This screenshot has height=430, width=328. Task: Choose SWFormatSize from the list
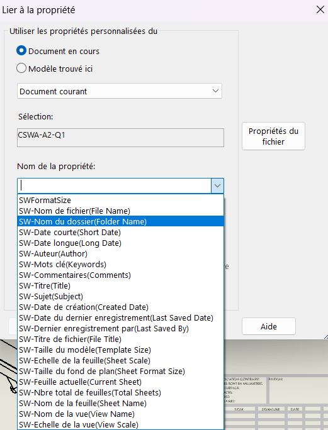pos(121,200)
